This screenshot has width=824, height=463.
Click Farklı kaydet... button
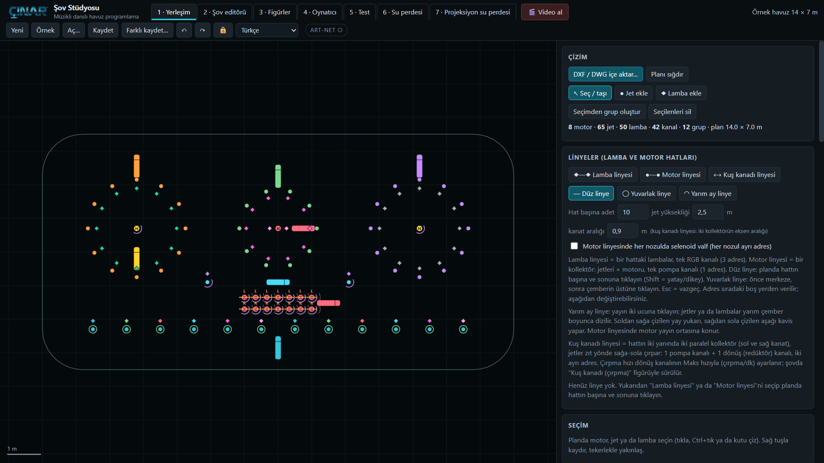[147, 30]
